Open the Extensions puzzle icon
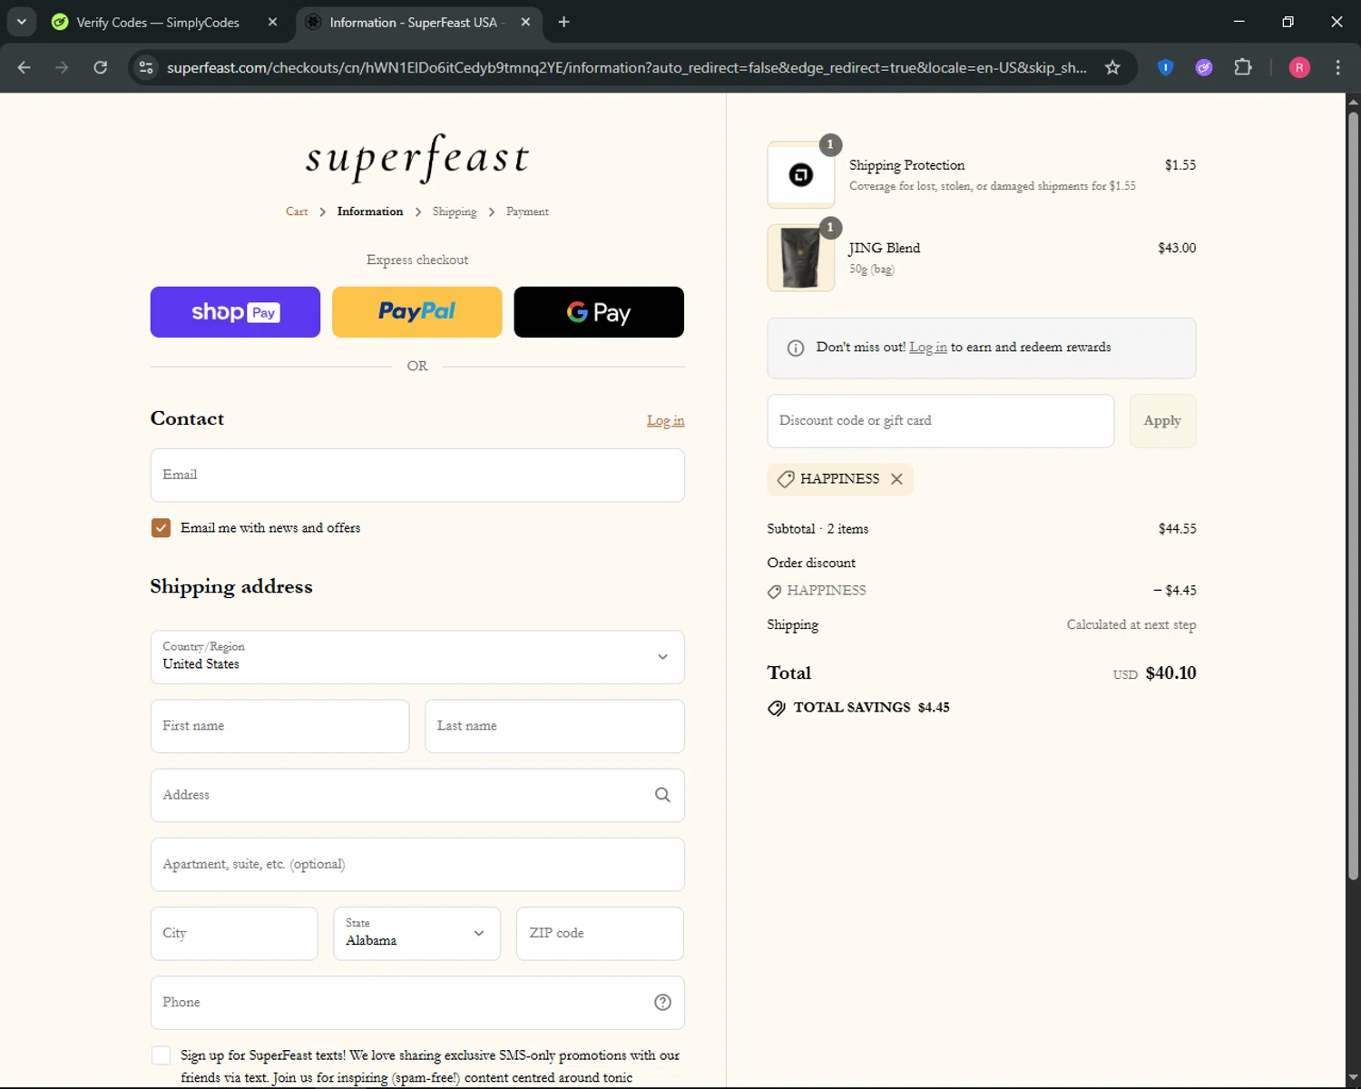Screen dimensions: 1361x1089 coord(1243,67)
